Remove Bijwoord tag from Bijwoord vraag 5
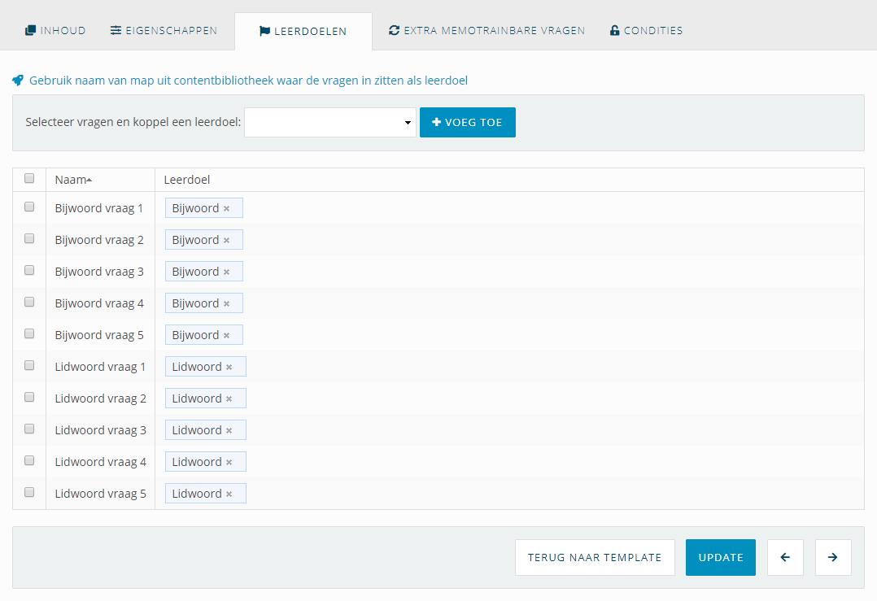This screenshot has width=877, height=601. pos(226,335)
